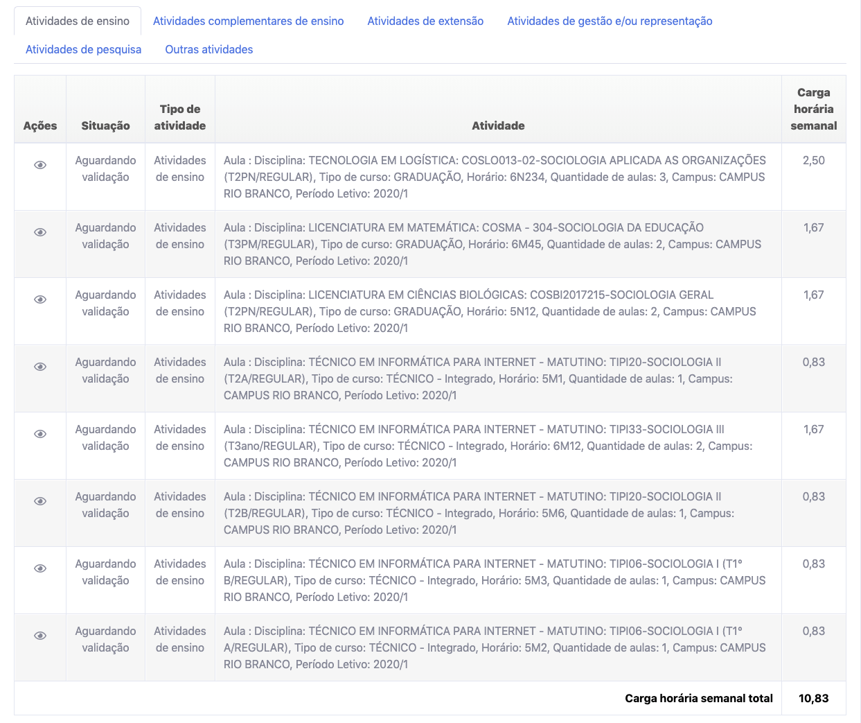Click the Situação column header
The image size is (861, 723).
tap(105, 125)
